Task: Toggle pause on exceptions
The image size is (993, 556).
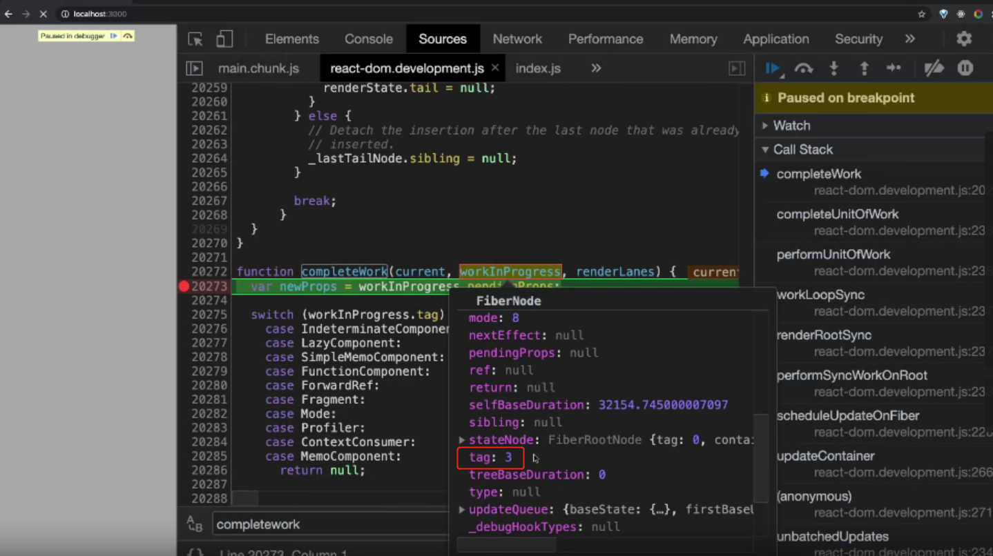Action: [965, 68]
